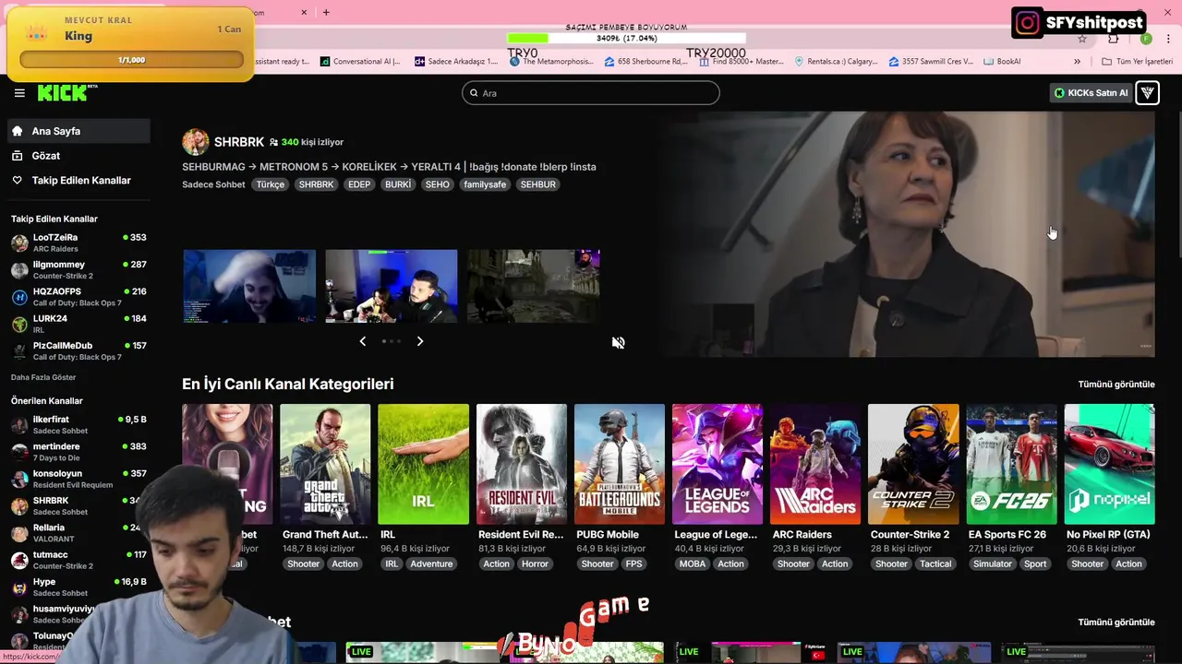The width and height of the screenshot is (1182, 664).
Task: Select FPS tag under PUBG Mobile
Action: click(633, 564)
